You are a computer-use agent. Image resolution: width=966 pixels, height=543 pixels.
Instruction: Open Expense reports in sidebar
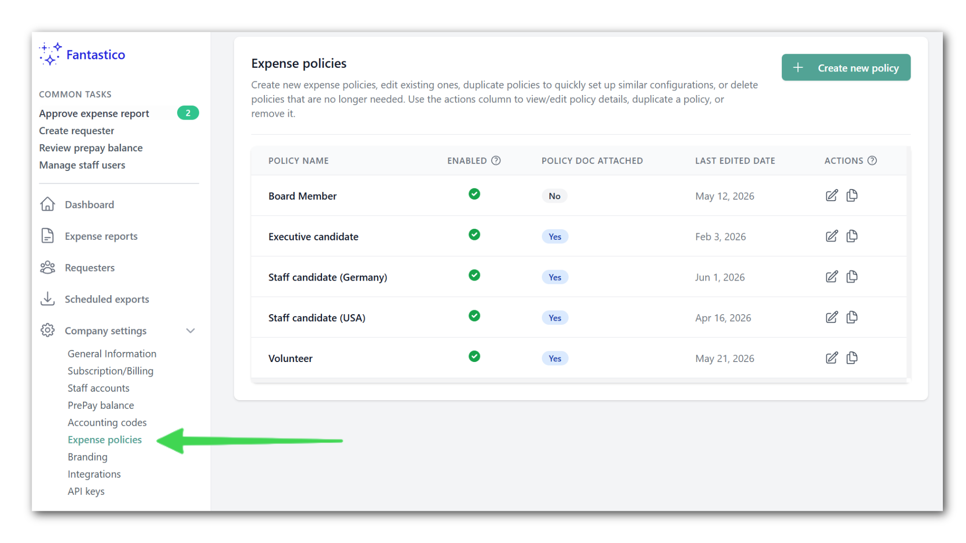point(101,236)
